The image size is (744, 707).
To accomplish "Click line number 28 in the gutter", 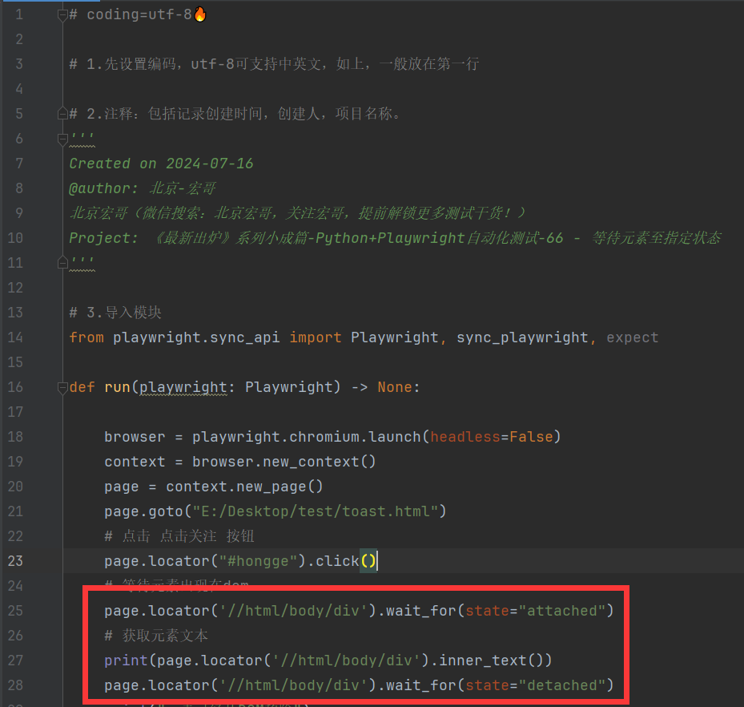I will coord(15,685).
